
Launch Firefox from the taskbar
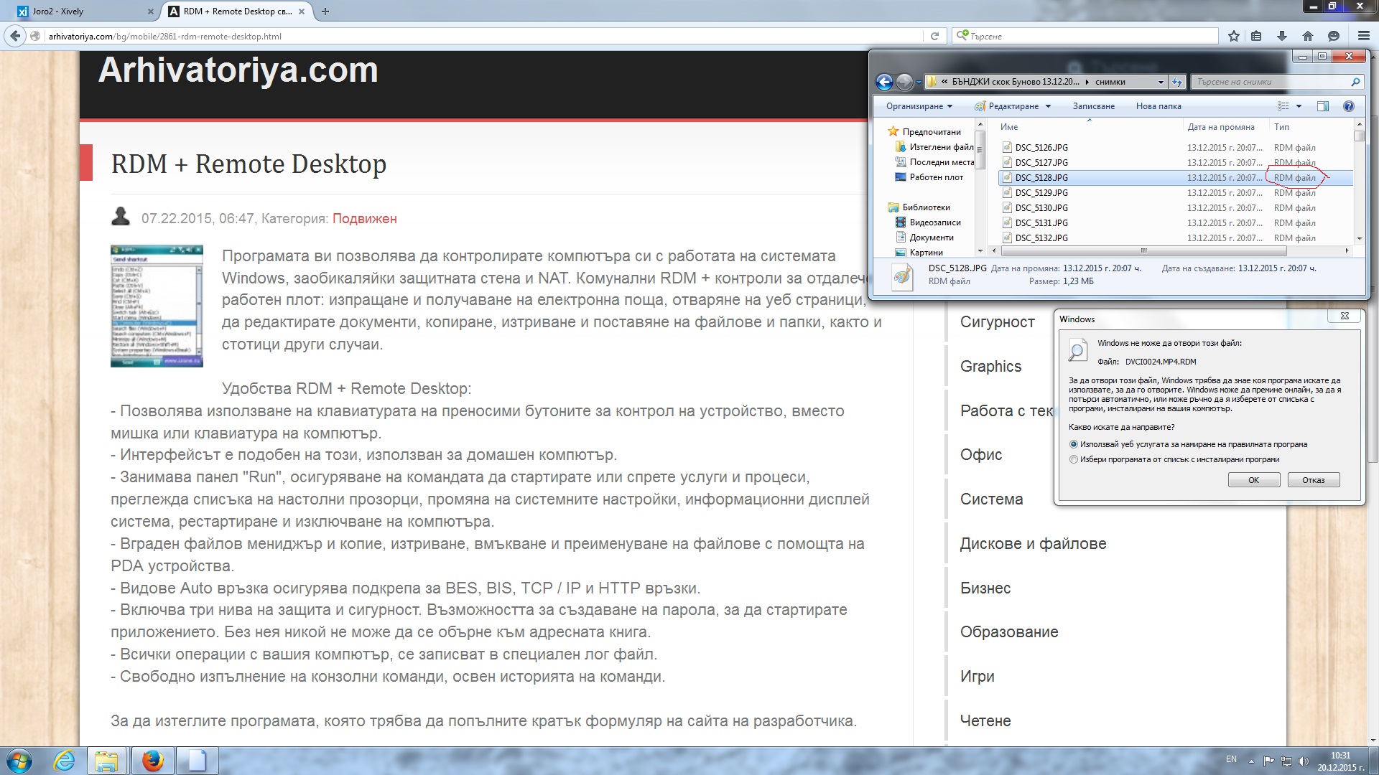(x=152, y=761)
